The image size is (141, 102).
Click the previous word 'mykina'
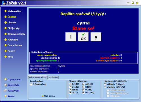[x=61, y=66]
